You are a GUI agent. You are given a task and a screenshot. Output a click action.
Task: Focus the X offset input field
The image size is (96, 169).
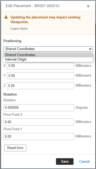coord(41,66)
